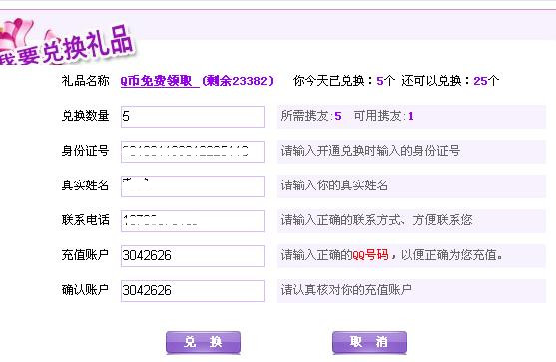Click the 可用携友:1 text
Screen dimensions: 556x362
click(383, 116)
